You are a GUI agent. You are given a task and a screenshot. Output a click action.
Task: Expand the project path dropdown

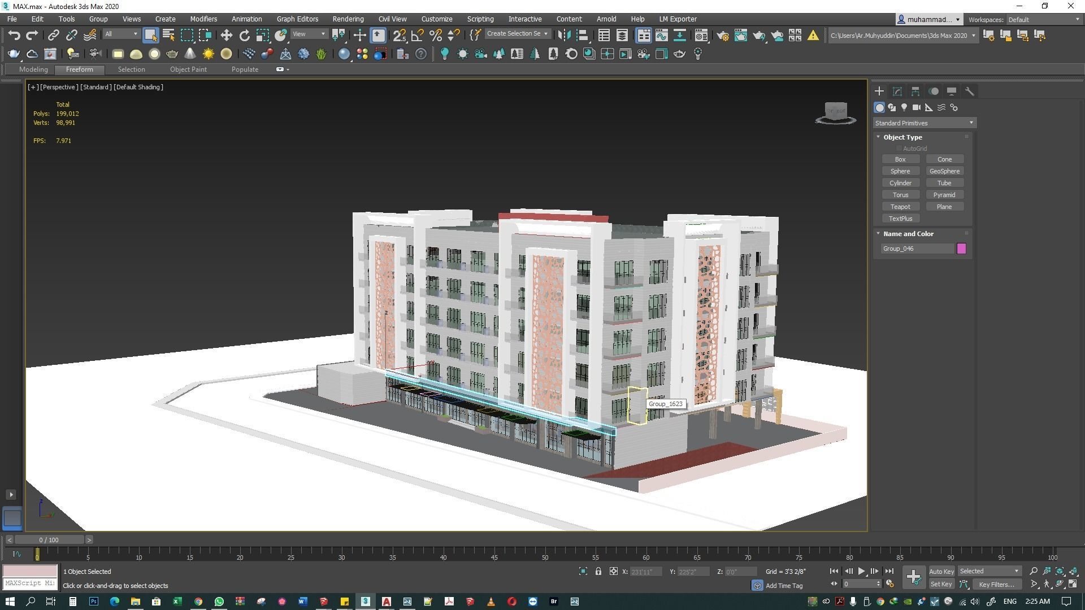click(973, 36)
